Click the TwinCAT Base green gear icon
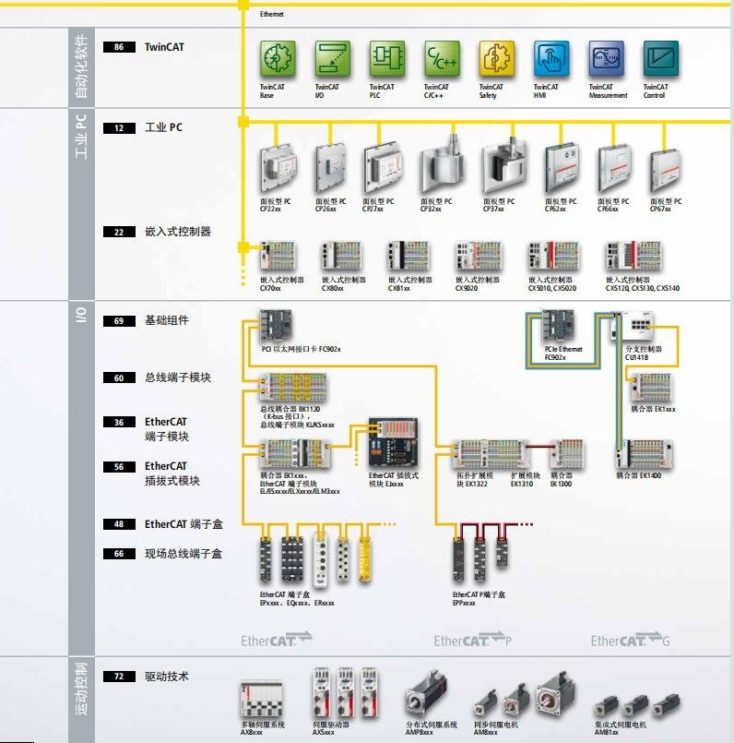This screenshot has width=734, height=743. click(278, 58)
